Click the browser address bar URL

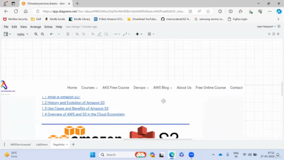click(x=114, y=12)
